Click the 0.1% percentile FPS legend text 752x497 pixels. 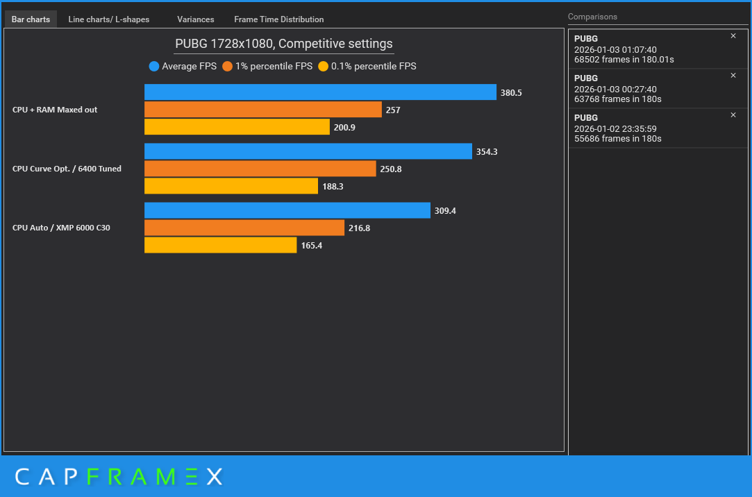(374, 66)
